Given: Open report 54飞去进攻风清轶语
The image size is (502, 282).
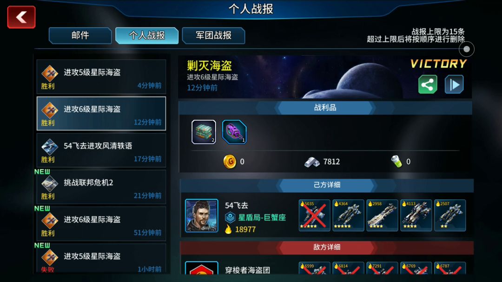Looking at the screenshot, I should point(101,150).
